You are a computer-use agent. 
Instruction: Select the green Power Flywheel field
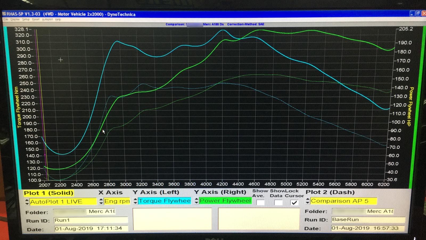click(x=225, y=201)
